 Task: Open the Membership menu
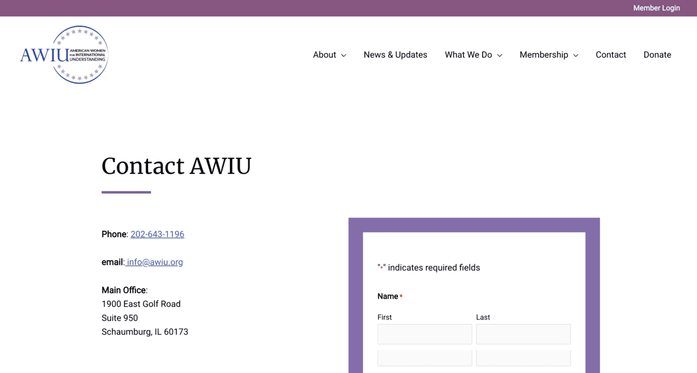[x=544, y=55]
